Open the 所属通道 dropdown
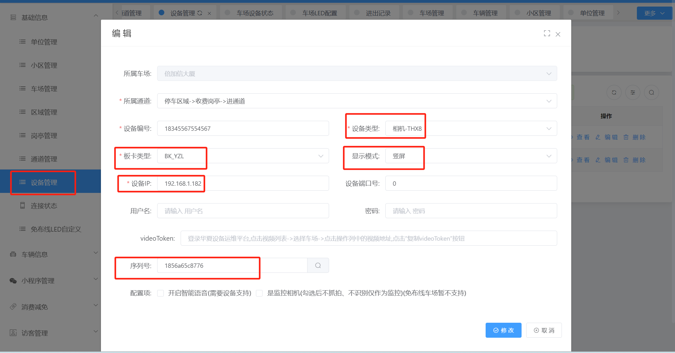The image size is (675, 353). (357, 101)
